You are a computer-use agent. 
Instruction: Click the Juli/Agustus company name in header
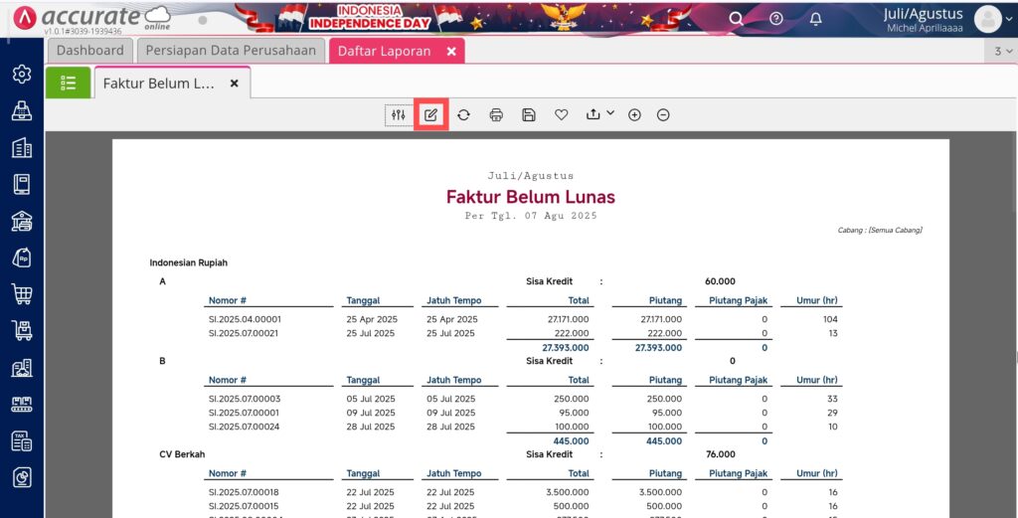tap(923, 14)
